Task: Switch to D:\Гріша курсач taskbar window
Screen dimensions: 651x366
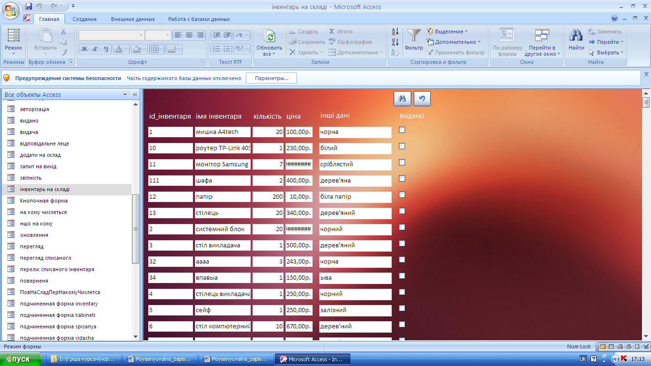Action: (83, 359)
